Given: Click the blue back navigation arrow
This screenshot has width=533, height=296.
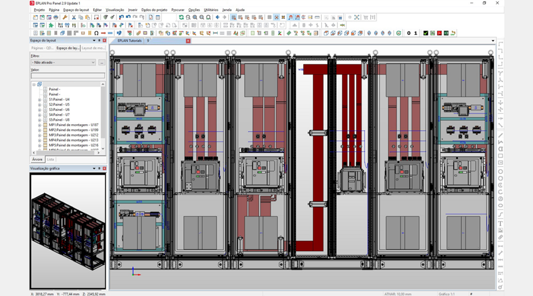Looking at the screenshot, I should pyautogui.click(x=218, y=17).
